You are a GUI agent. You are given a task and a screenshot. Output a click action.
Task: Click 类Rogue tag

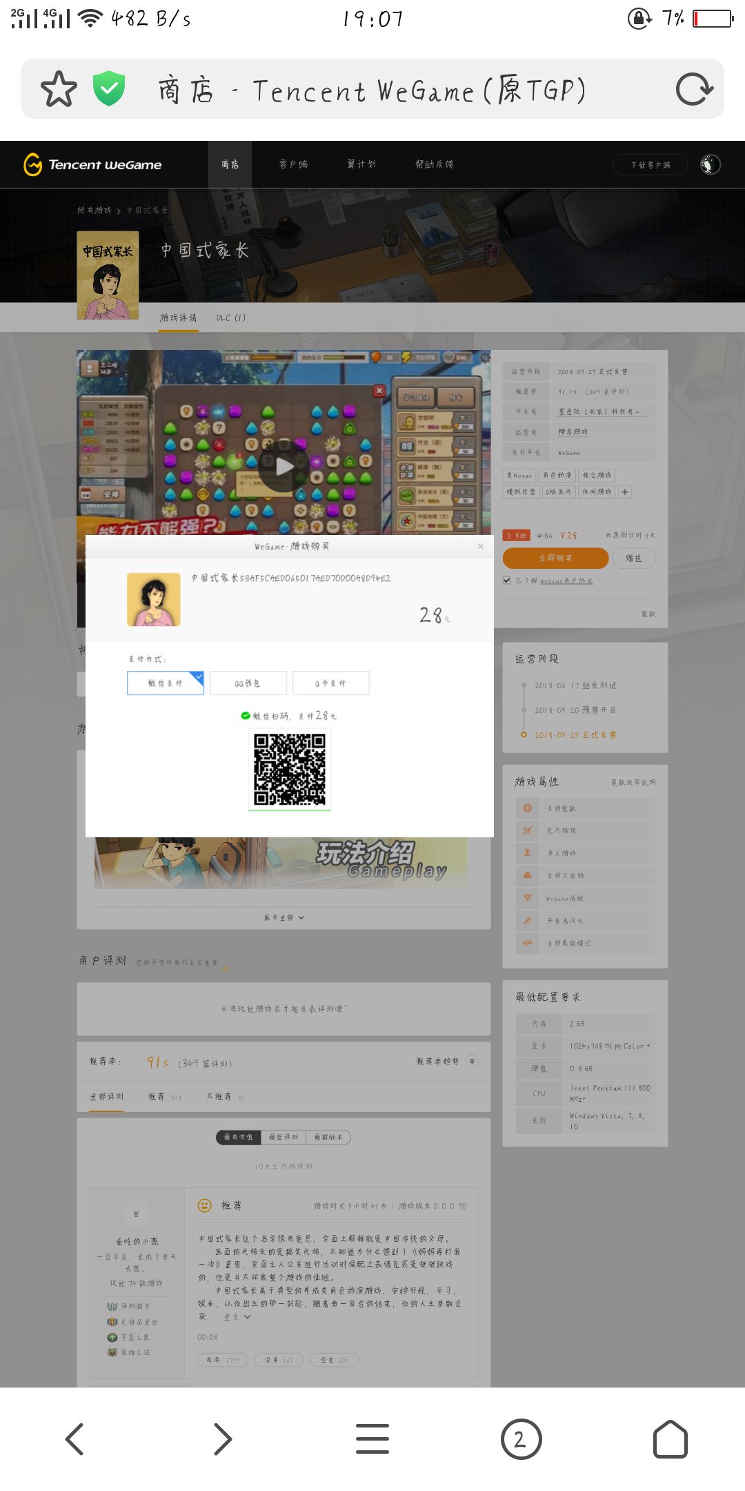coord(519,475)
